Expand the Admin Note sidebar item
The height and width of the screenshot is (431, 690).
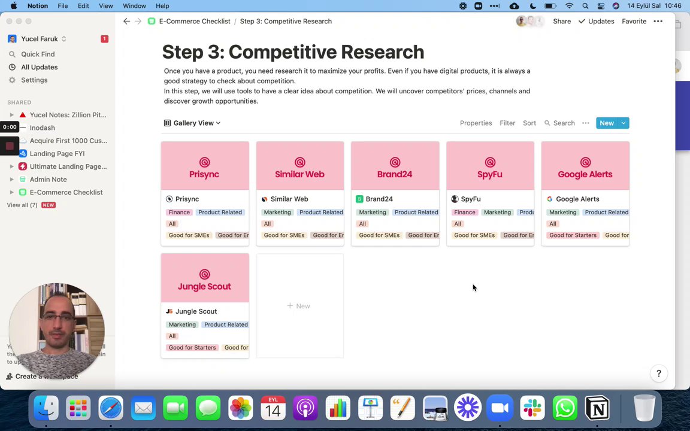pos(12,180)
